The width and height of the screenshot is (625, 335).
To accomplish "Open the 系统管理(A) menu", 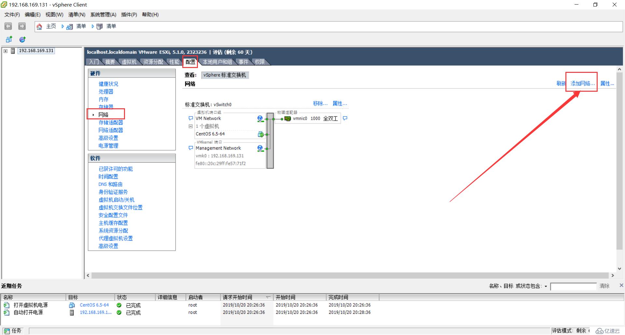I will [103, 15].
